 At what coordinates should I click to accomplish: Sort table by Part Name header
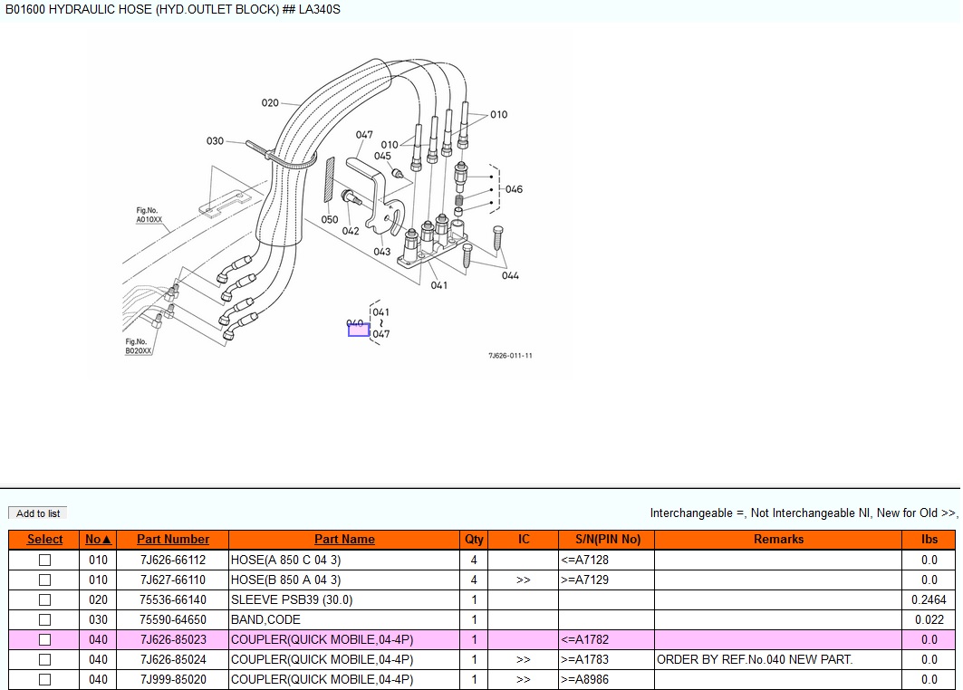coord(344,539)
